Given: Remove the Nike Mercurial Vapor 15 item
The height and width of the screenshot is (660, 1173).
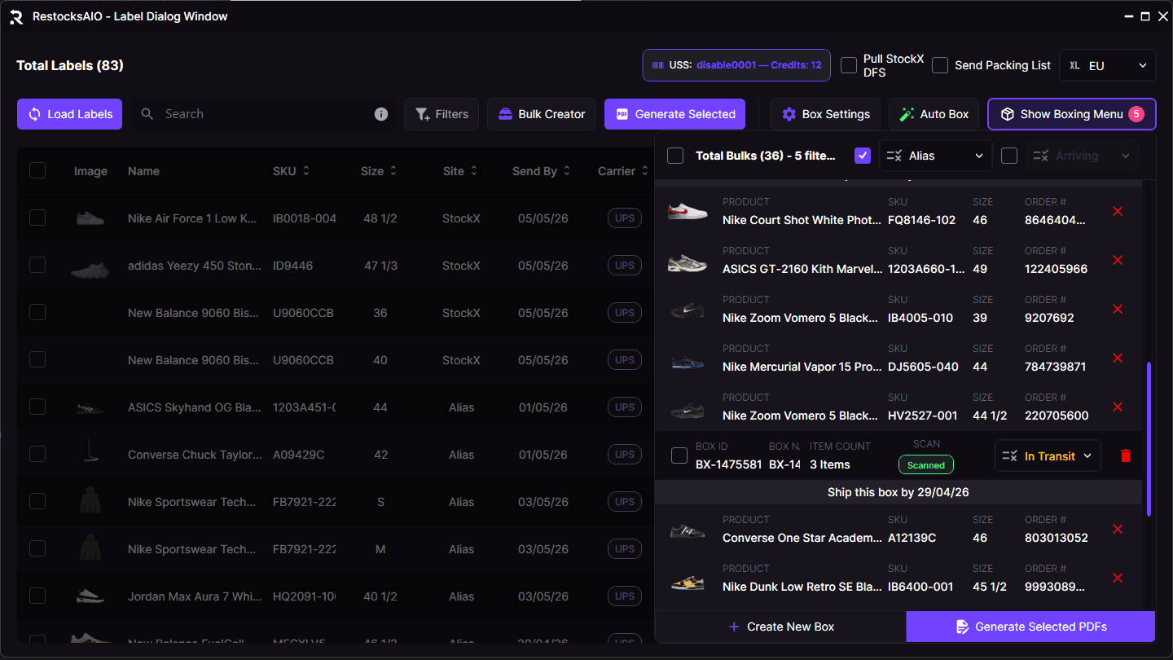Looking at the screenshot, I should [1118, 359].
